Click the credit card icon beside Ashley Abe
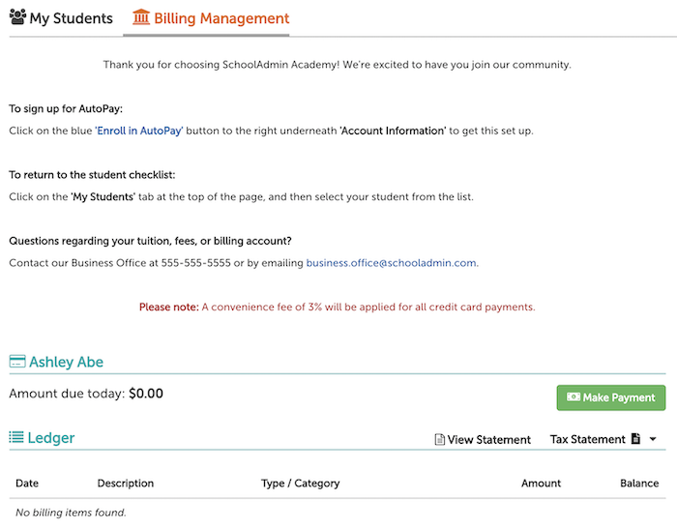 coord(17,362)
